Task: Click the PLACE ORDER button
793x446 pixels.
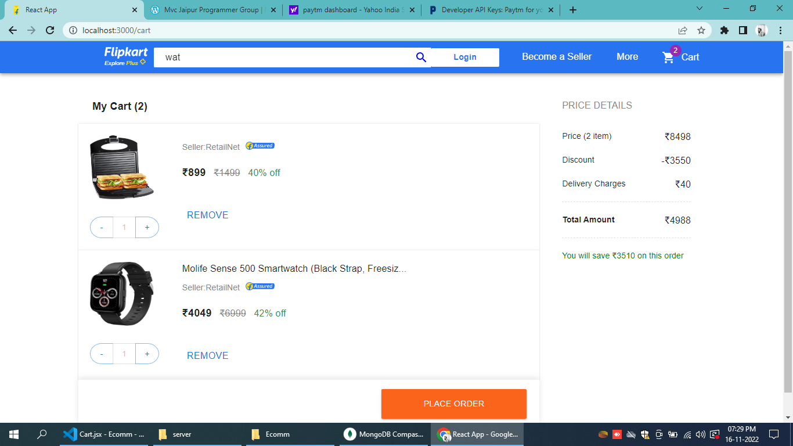Action: point(453,403)
